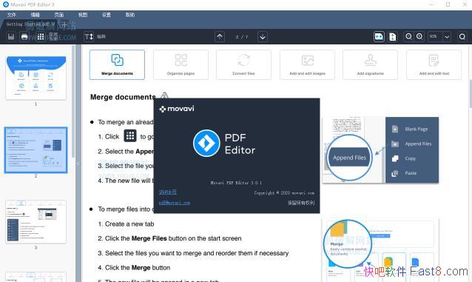The image size is (472, 282).
Task: Click the Add and edit images card
Action: tap(307, 65)
